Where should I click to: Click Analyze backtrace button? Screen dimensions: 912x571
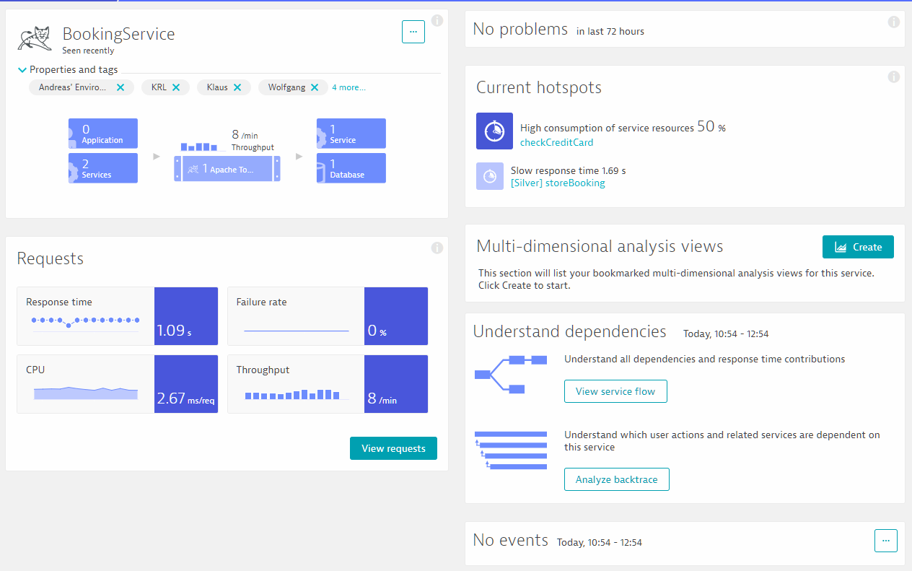point(616,479)
